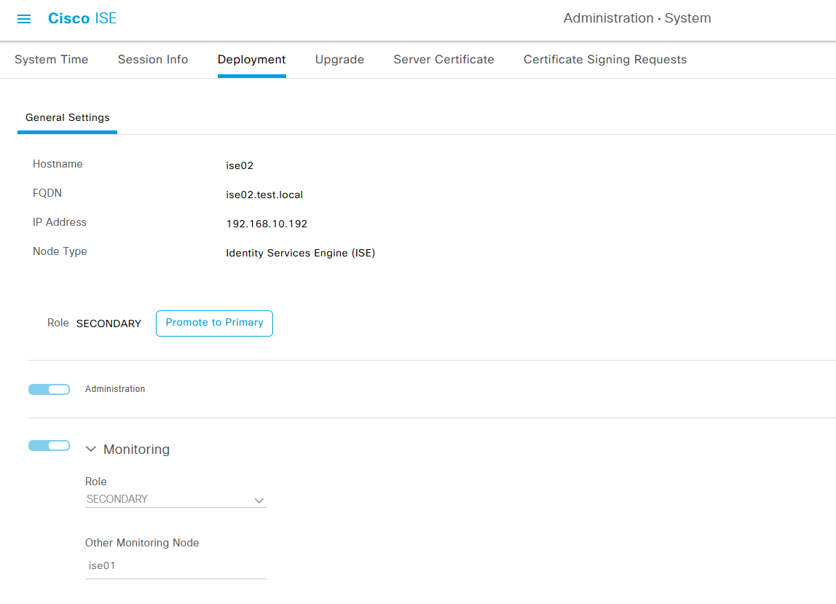This screenshot has height=604, width=836.
Task: Click the Identity Services Engine (ISE) value
Action: [300, 253]
